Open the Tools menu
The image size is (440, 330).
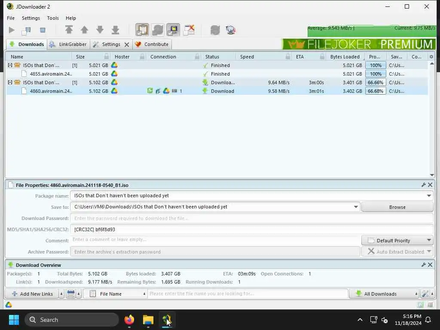(x=53, y=18)
